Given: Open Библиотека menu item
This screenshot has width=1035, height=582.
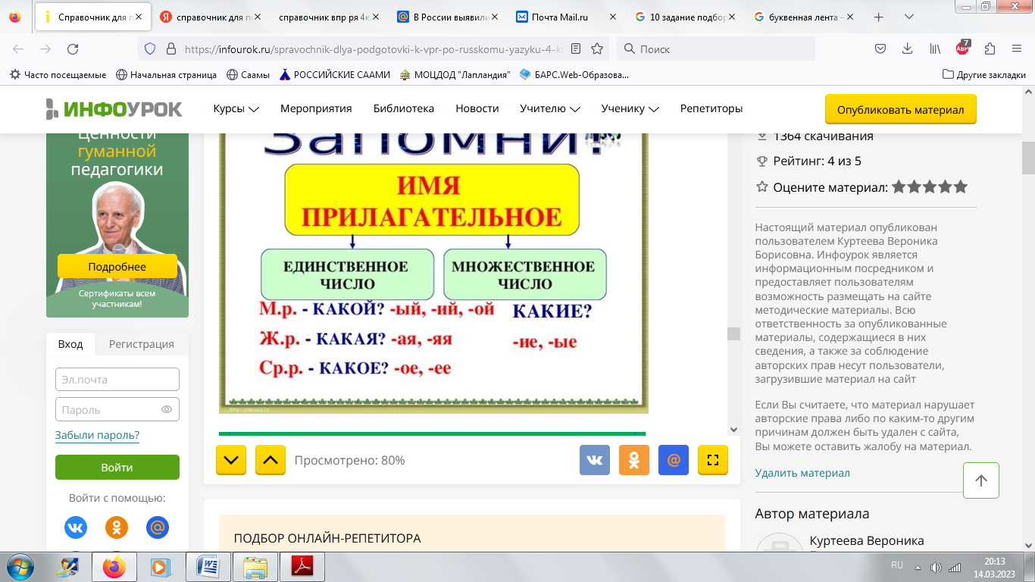Looking at the screenshot, I should click(x=404, y=108).
